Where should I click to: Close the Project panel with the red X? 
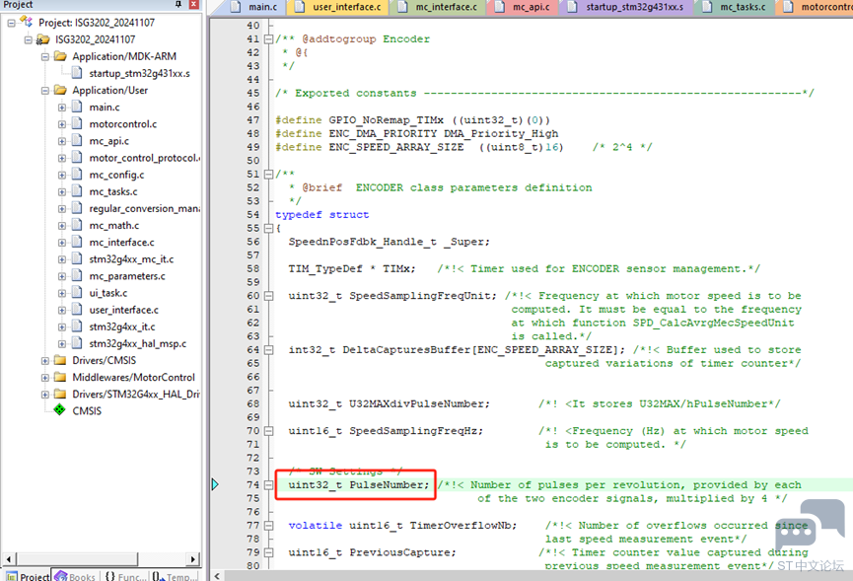coord(193,4)
